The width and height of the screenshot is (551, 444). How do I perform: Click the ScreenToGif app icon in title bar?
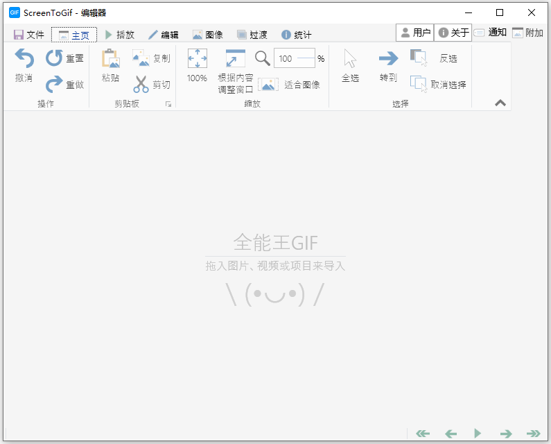click(x=15, y=12)
